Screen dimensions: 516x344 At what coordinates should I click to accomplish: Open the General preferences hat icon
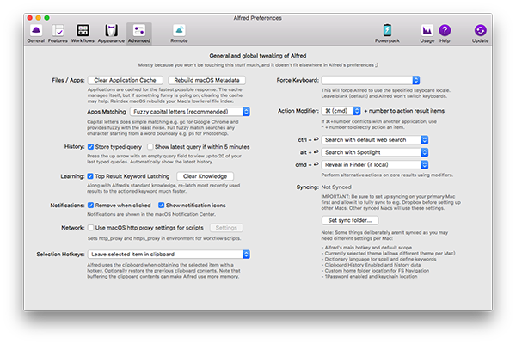click(x=36, y=31)
